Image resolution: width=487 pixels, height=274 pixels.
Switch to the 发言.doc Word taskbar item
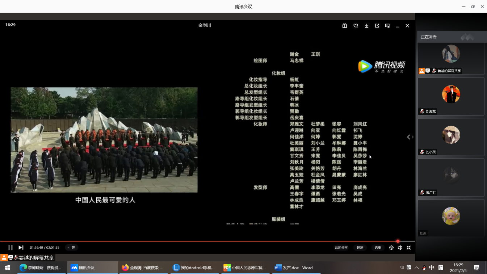point(294,268)
